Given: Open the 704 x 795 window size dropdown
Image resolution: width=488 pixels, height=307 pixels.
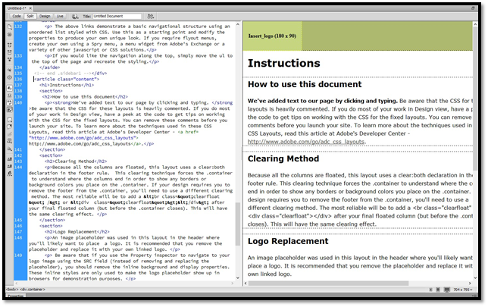Looking at the screenshot, I should tap(462, 290).
